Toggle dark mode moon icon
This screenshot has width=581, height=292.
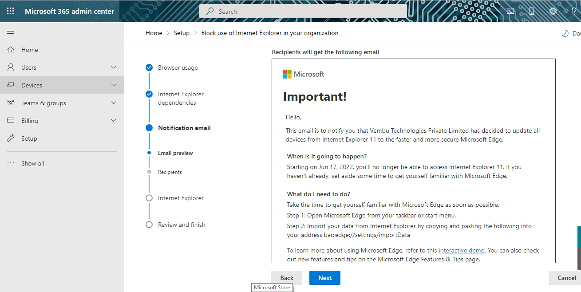point(565,33)
